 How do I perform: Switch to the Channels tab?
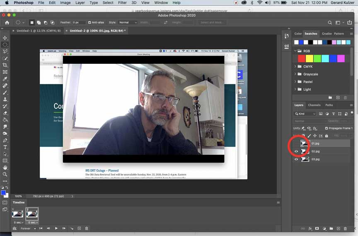click(314, 105)
